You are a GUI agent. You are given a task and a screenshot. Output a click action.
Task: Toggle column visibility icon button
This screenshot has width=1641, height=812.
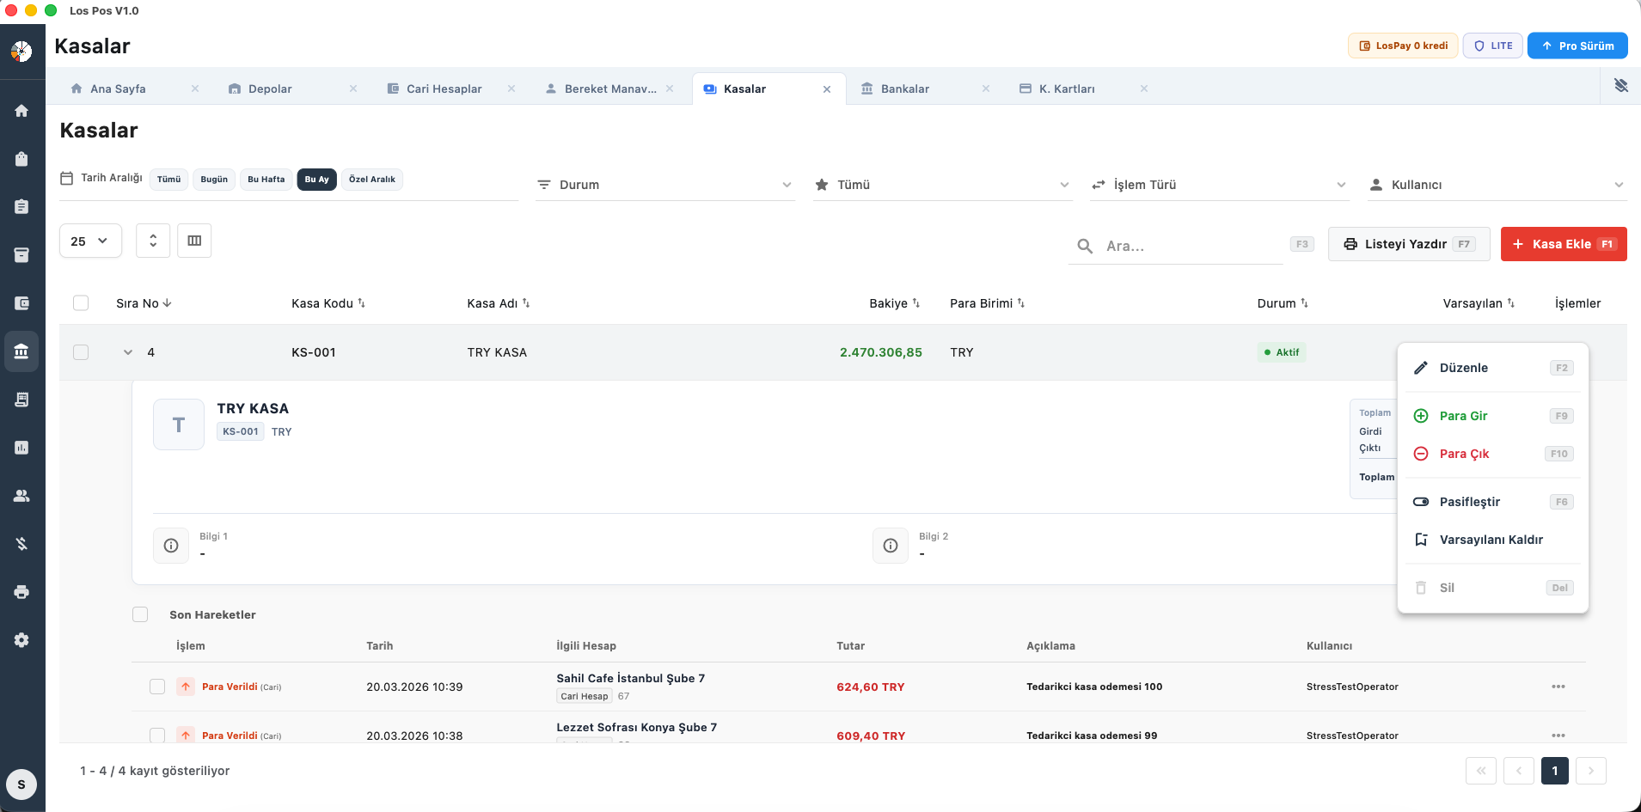pos(194,241)
